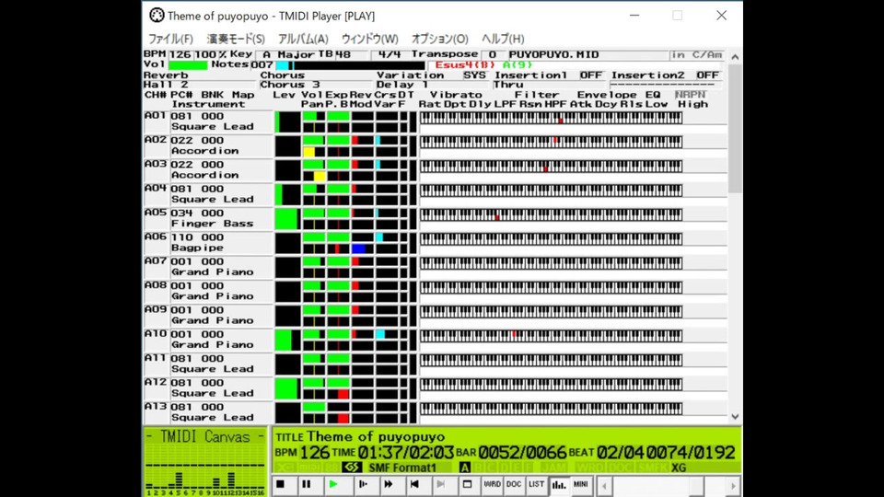Image resolution: width=884 pixels, height=497 pixels.
Task: Click the NRPN header label
Action: pos(690,95)
